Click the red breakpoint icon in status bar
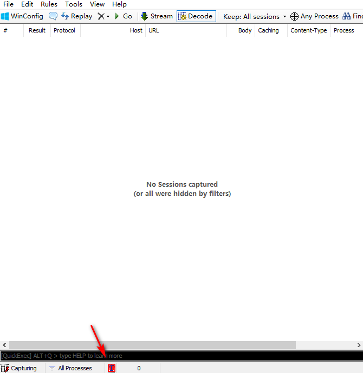The width and height of the screenshot is (363, 373). coord(112,368)
